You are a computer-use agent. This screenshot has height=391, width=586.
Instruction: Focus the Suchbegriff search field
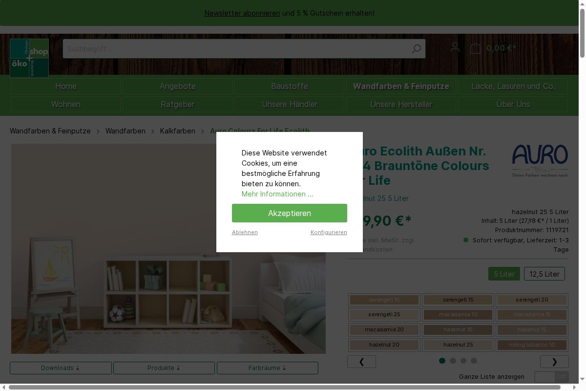237,49
